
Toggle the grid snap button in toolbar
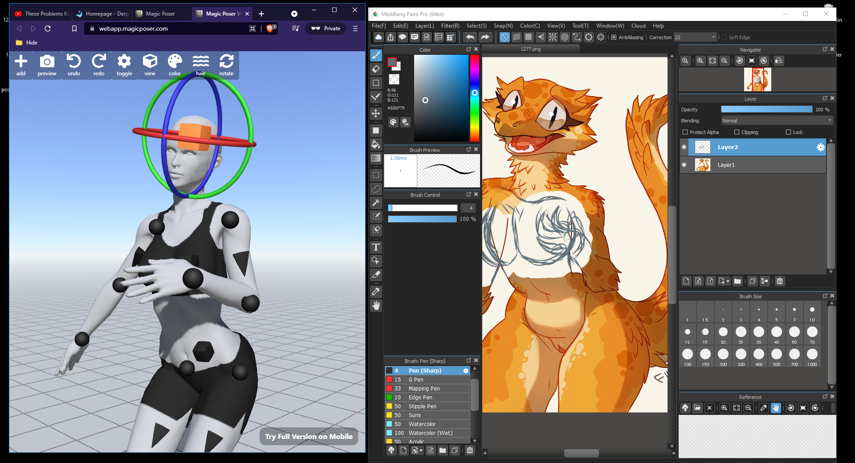[529, 37]
